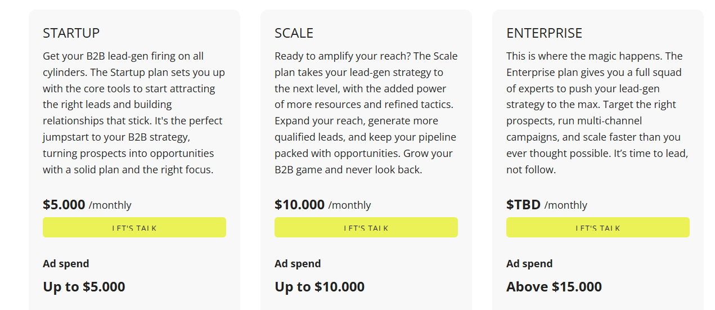This screenshot has height=310, width=715.
Task: Click the Ad spend label in Scale card
Action: (x=298, y=264)
